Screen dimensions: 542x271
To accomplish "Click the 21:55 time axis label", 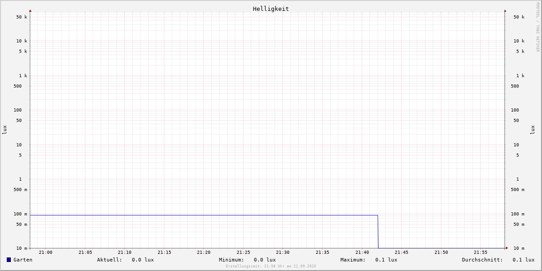I will [481, 252].
